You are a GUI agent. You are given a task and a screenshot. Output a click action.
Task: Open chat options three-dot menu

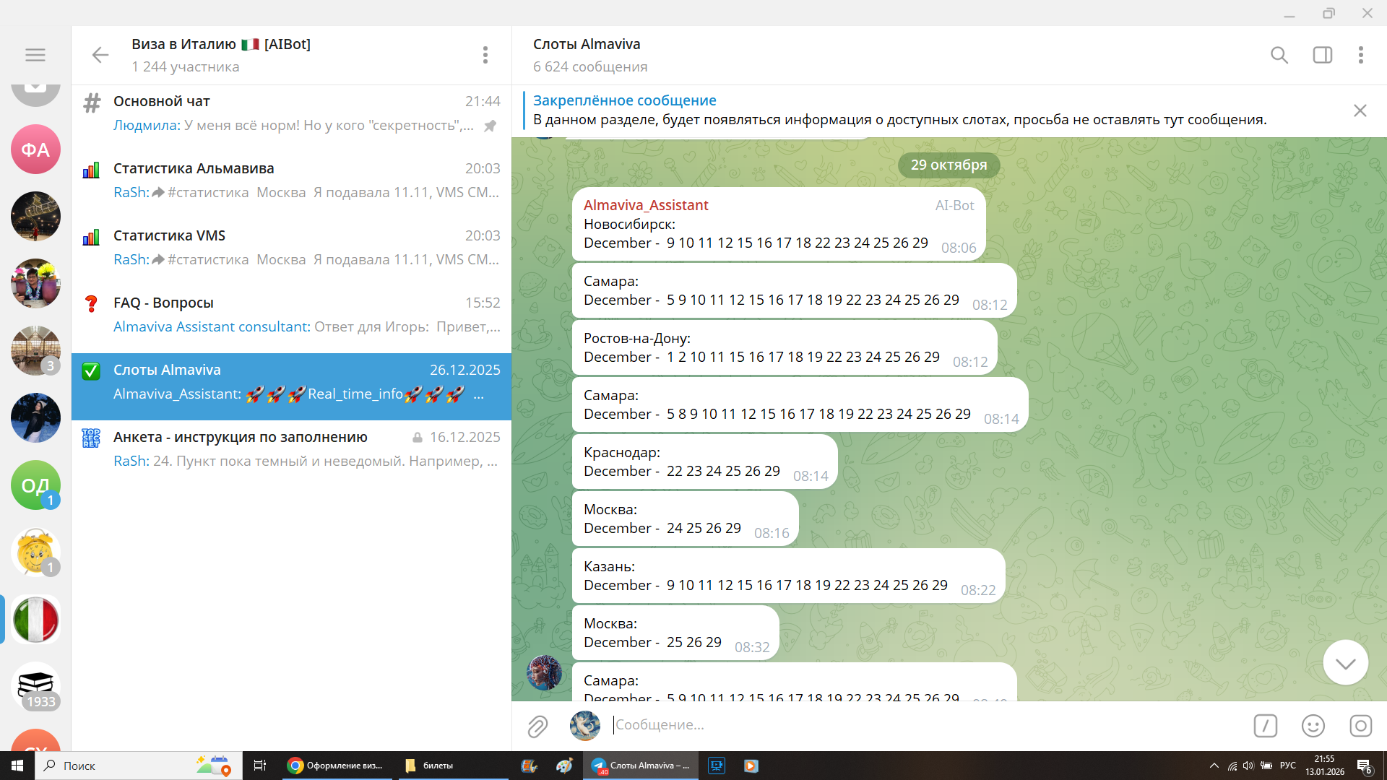coord(1360,55)
